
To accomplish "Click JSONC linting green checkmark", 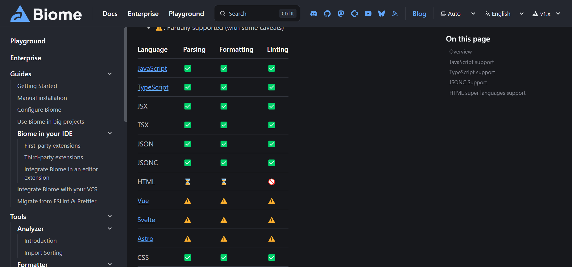I will [x=271, y=163].
